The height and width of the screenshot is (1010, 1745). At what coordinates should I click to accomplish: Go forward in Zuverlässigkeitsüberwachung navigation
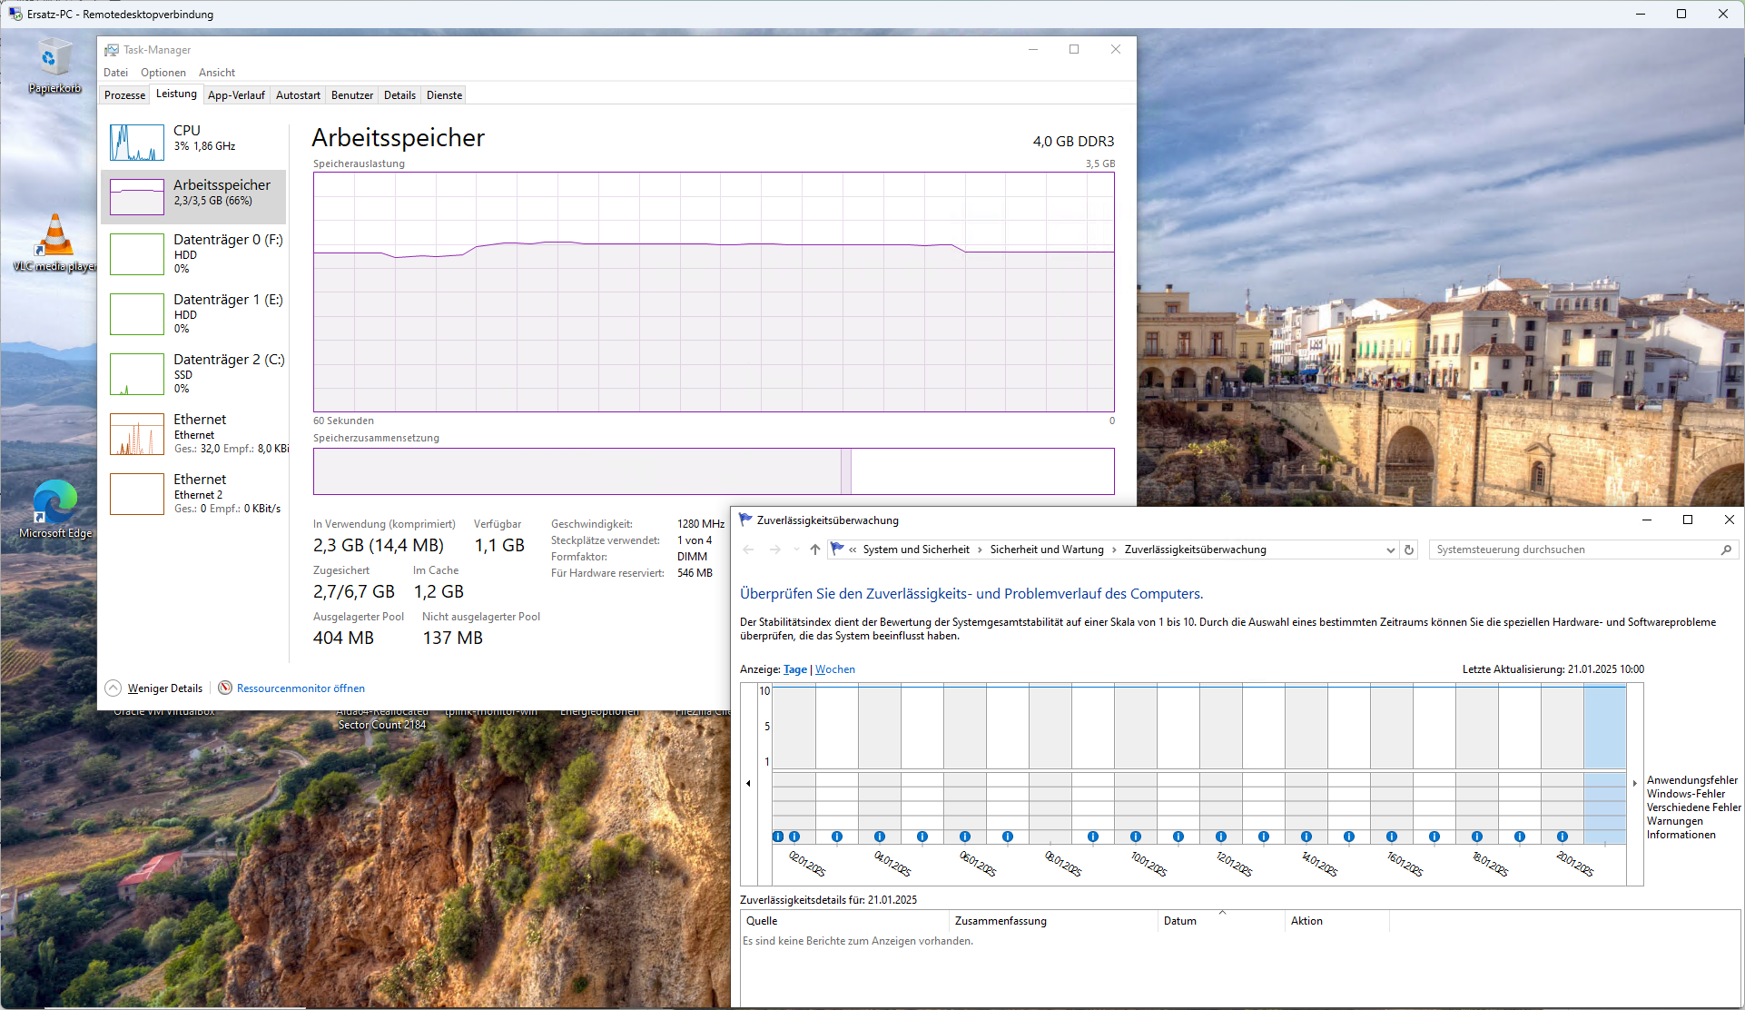[x=774, y=550]
